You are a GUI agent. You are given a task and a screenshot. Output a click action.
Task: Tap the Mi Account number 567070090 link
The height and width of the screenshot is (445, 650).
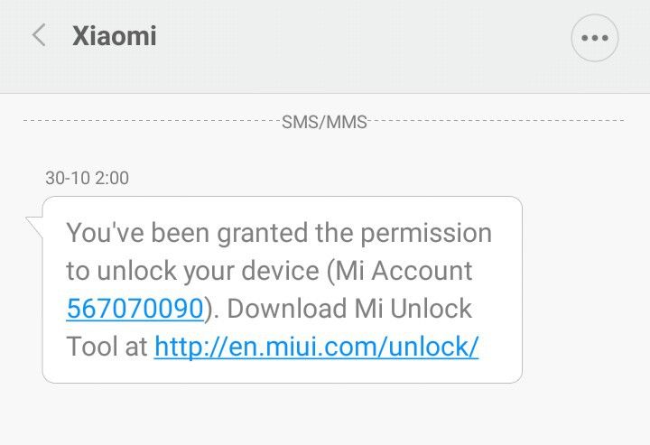[x=135, y=309]
